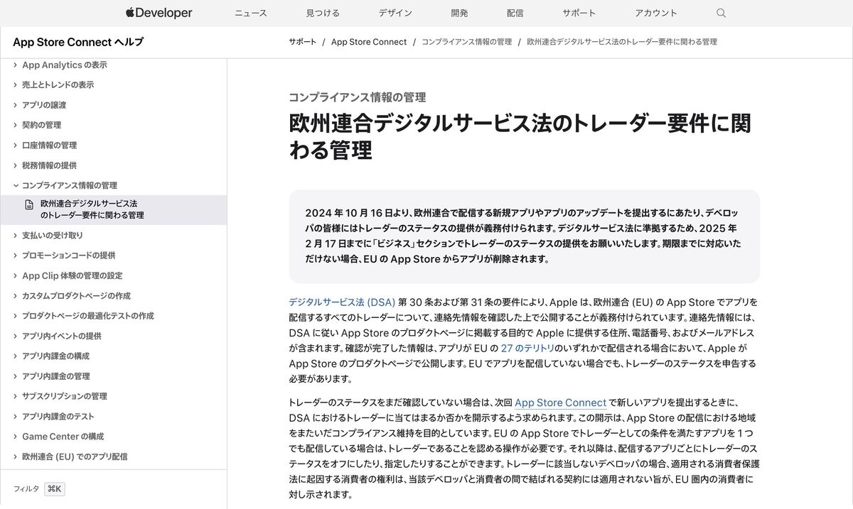Click the コンプライアンス情報の管理 heading above the title

tap(358, 97)
